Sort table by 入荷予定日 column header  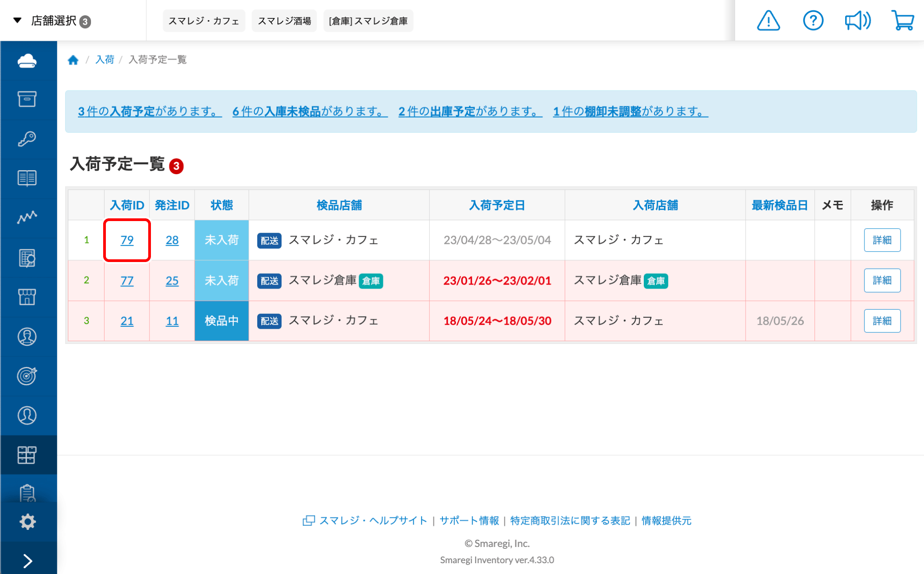click(x=496, y=205)
